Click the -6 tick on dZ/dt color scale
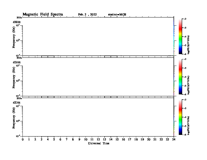Image resolution: width=207 pixels, height=160 pixels. tap(185, 135)
